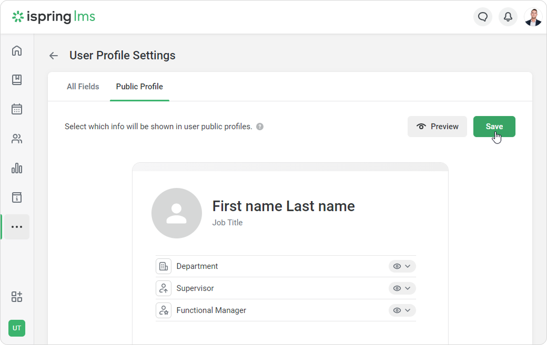The image size is (547, 345).
Task: Click the green Save button
Action: pyautogui.click(x=494, y=127)
